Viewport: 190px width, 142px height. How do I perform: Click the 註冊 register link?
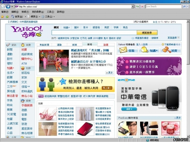coord(145,45)
